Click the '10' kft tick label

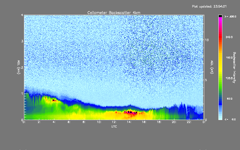(207, 40)
